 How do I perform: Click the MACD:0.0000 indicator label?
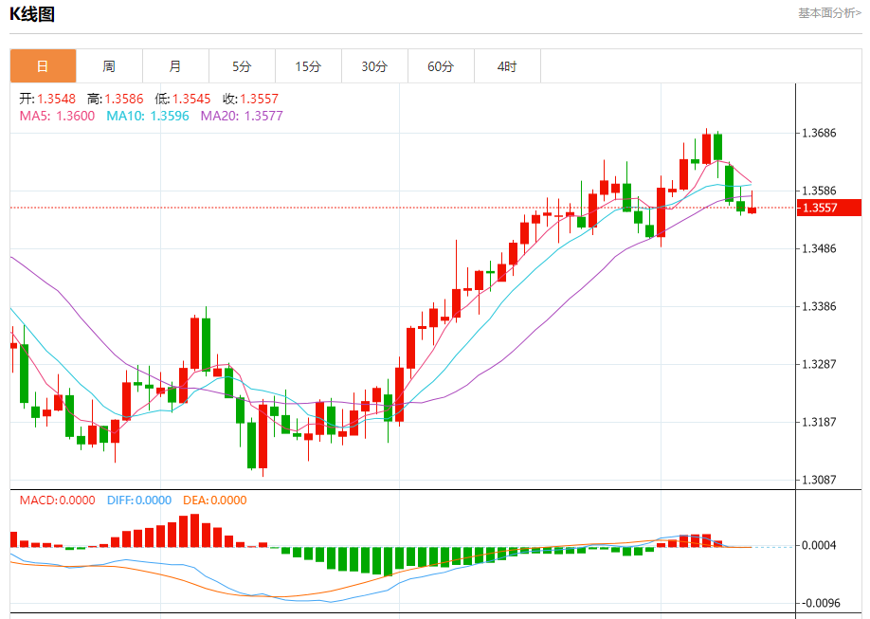[x=57, y=501]
